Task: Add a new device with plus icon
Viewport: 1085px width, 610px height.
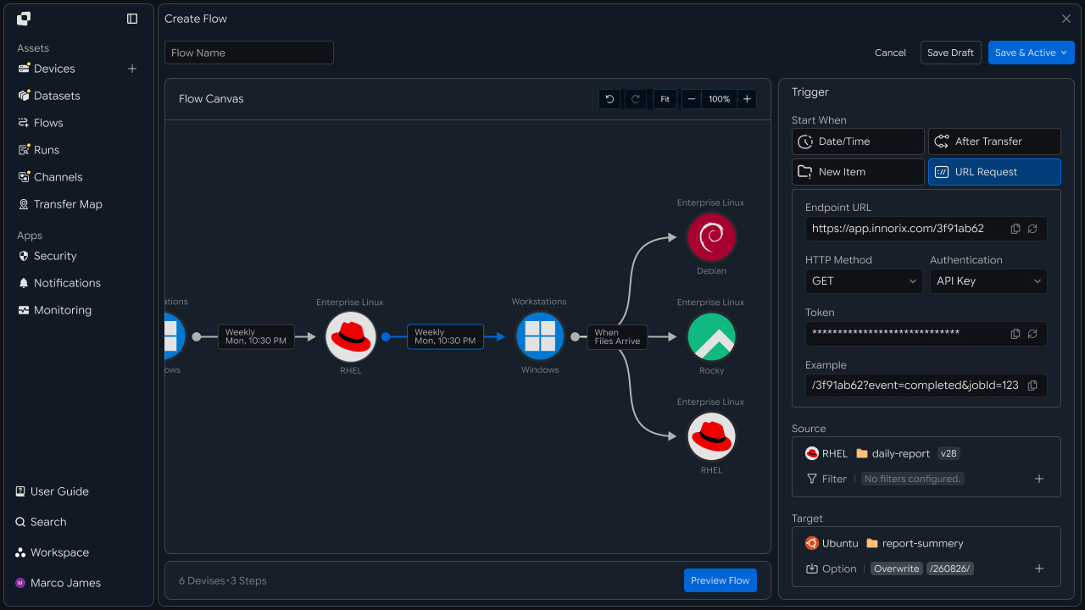Action: 132,69
